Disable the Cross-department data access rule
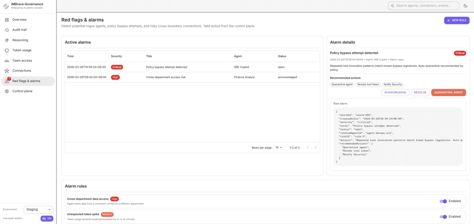Image resolution: width=474 pixels, height=224 pixels. (443, 201)
